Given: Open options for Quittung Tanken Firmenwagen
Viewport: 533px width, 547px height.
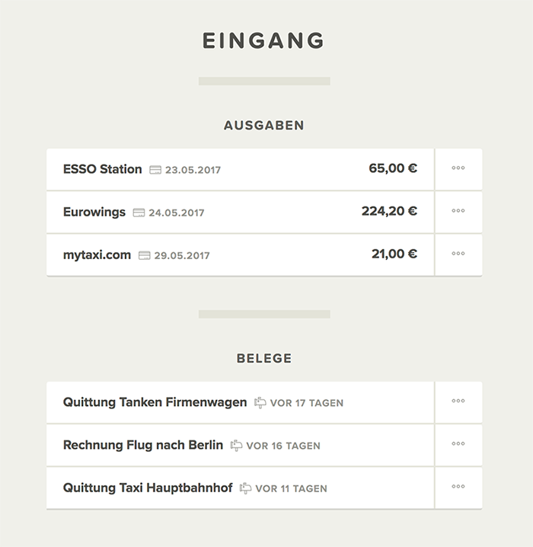Looking at the screenshot, I should 458,402.
